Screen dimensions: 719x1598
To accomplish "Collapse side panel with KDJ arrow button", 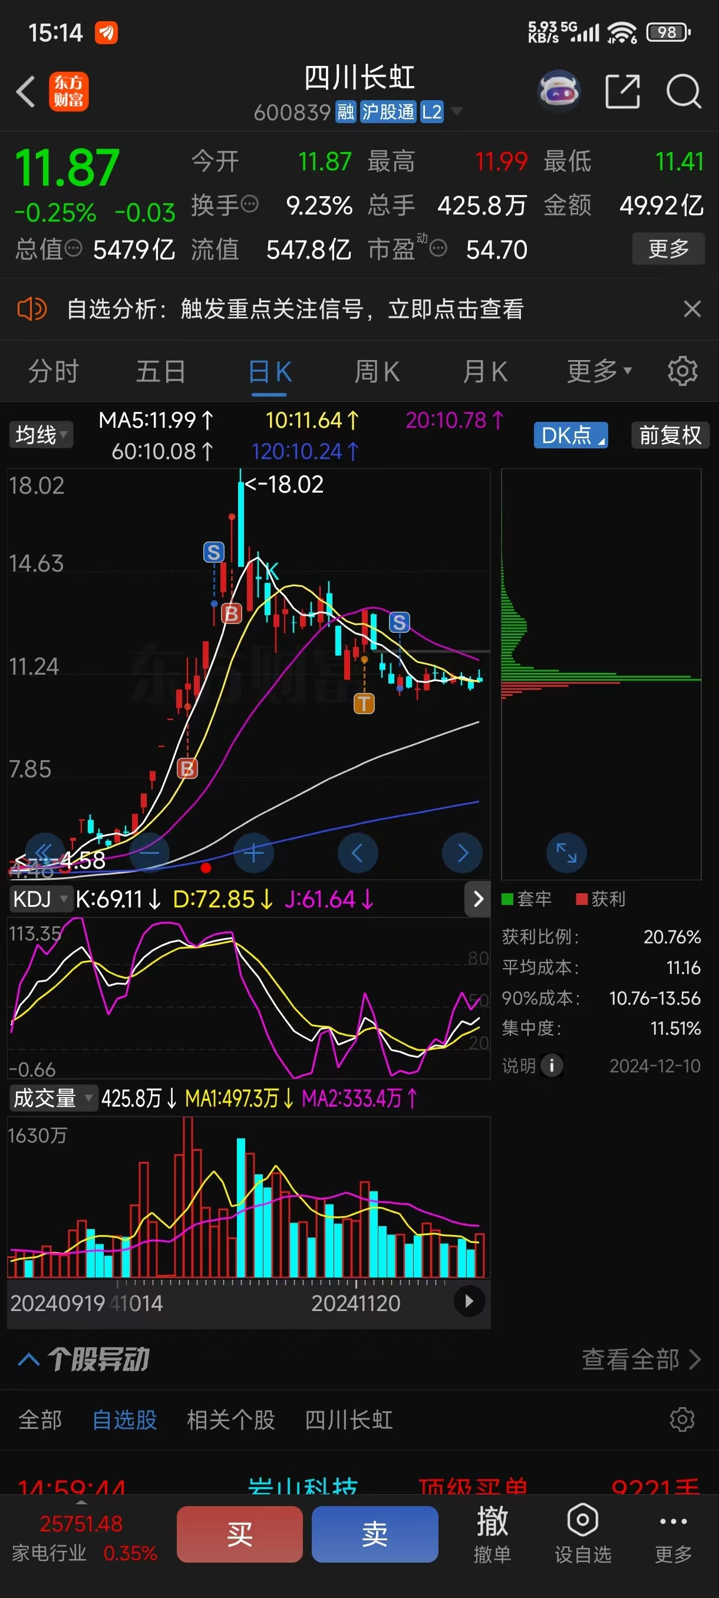I will click(477, 898).
